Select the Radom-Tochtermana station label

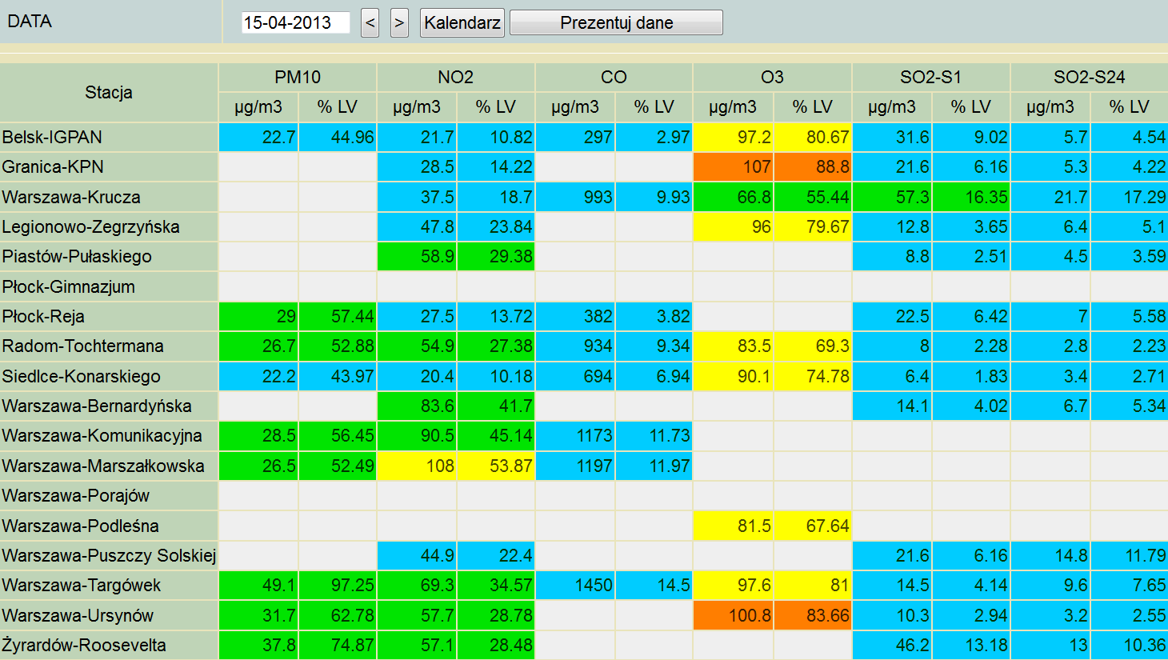(109, 346)
